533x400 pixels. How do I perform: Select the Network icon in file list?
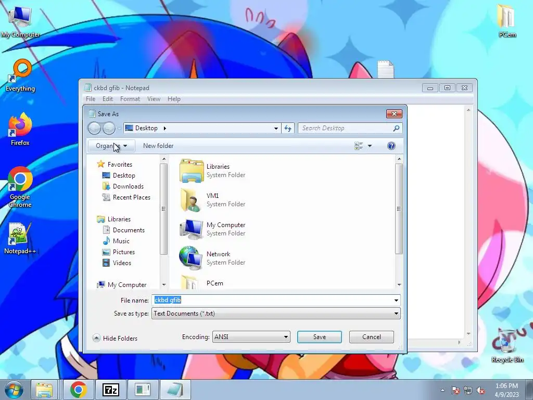(191, 258)
